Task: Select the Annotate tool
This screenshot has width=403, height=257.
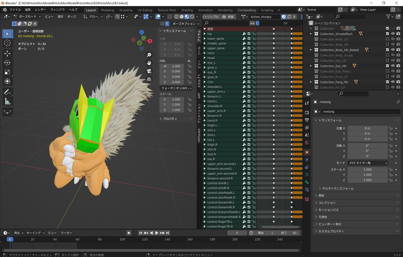Action: click(8, 92)
